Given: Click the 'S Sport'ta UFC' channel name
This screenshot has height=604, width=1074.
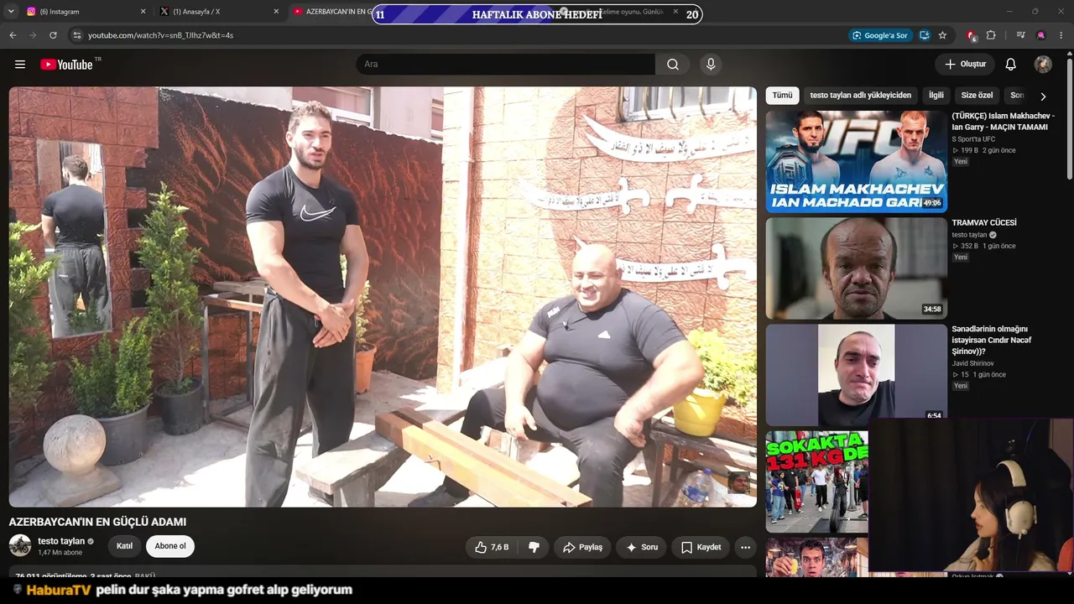Looking at the screenshot, I should [x=973, y=139].
